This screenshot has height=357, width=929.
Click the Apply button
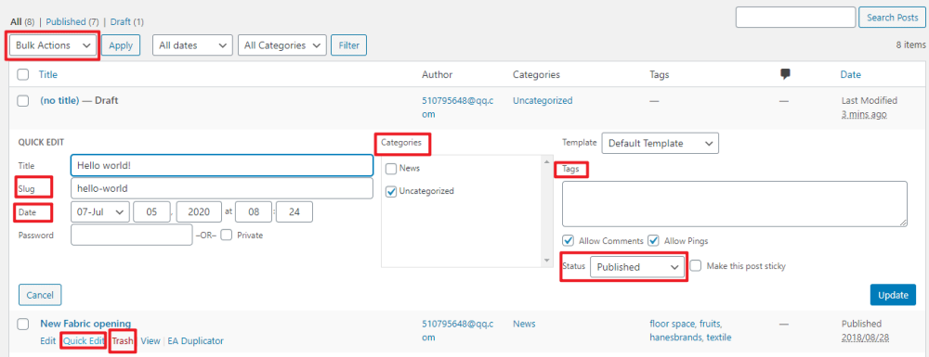121,45
